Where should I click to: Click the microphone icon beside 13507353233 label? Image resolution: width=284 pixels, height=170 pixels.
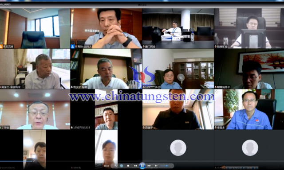72,127
